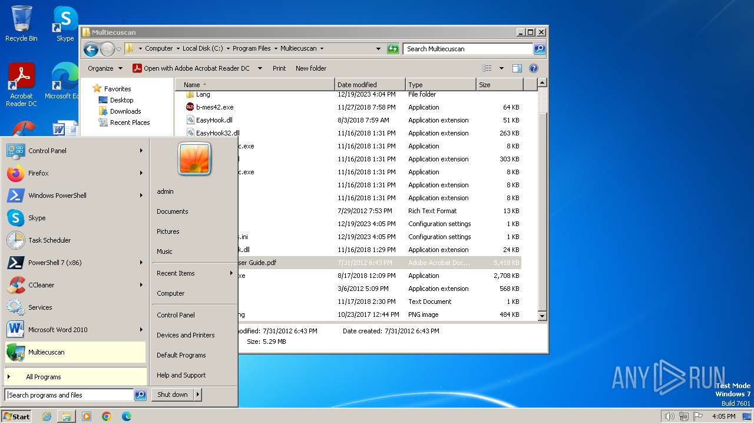Viewport: 754px width, 424px height.
Task: Open Internet Explorer from the taskbar
Action: point(47,416)
